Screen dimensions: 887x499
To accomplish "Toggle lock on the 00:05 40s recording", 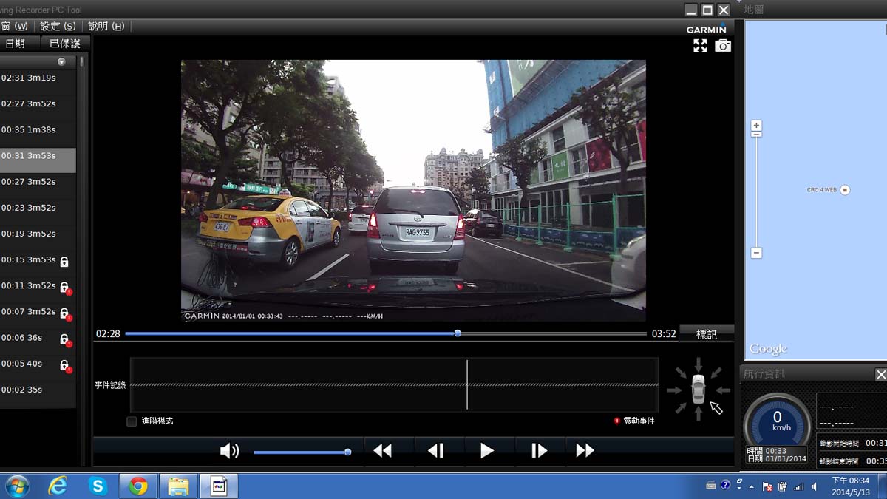I will (64, 365).
